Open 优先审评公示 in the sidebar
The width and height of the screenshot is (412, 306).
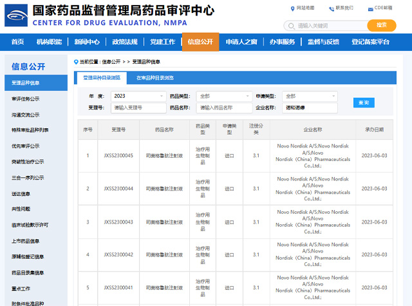[x=26, y=146]
